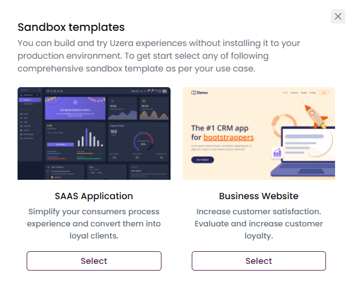The height and width of the screenshot is (293, 352).
Task: Open the SAAS Application dashboard thumbnail
Action: [94, 133]
